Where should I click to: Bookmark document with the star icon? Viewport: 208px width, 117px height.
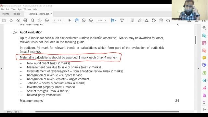[11, 20]
